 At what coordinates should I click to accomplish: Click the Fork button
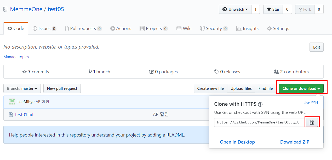point(305,9)
